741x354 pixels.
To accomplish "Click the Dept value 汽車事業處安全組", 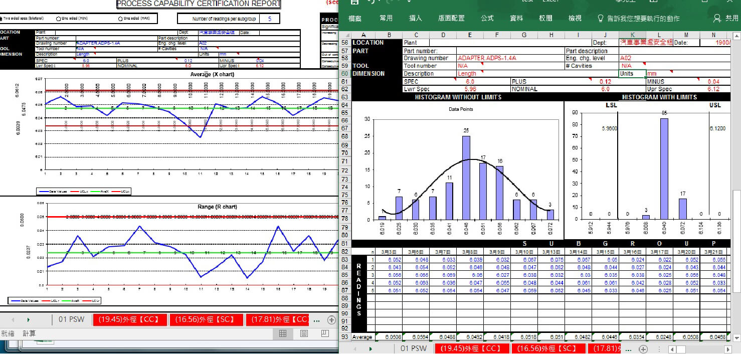I will pyautogui.click(x=645, y=43).
